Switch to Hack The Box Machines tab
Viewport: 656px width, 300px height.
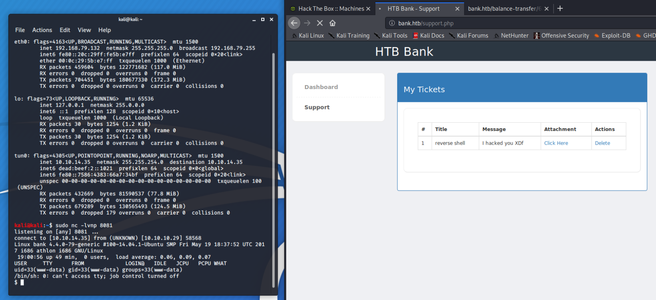[x=328, y=9]
